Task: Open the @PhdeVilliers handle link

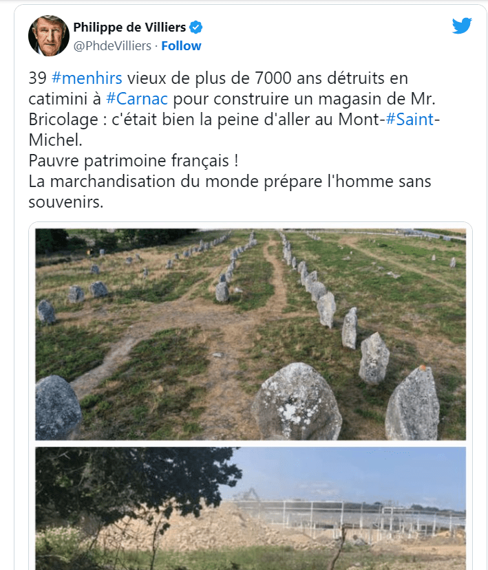Action: [112, 46]
